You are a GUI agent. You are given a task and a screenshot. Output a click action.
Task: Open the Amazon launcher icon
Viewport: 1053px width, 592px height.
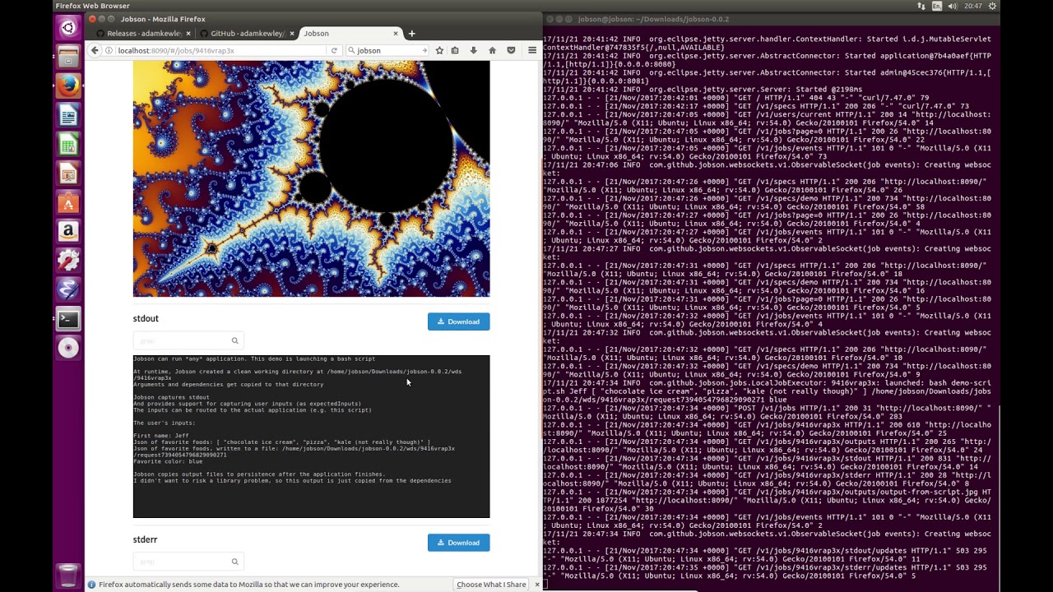68,232
